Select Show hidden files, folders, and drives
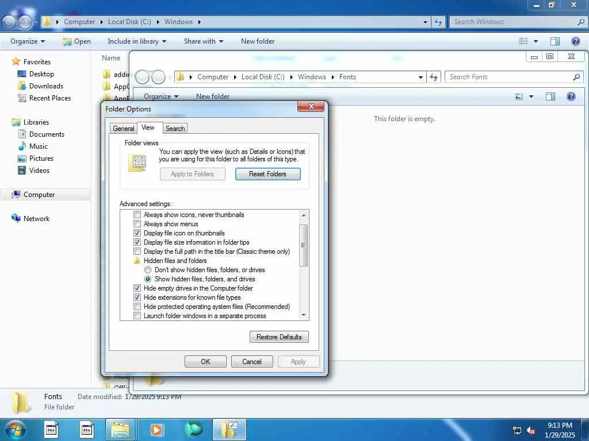 click(148, 279)
